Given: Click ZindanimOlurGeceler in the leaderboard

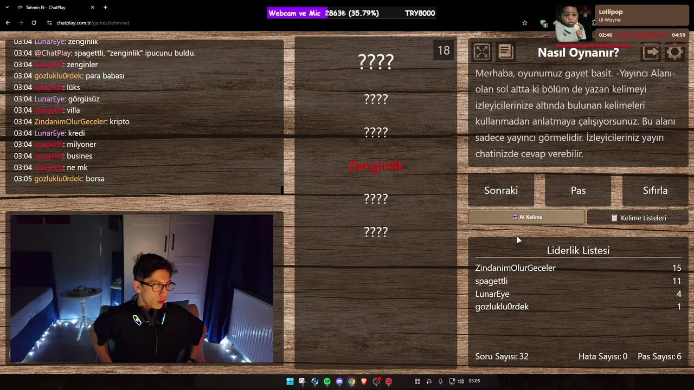Looking at the screenshot, I should click(515, 268).
